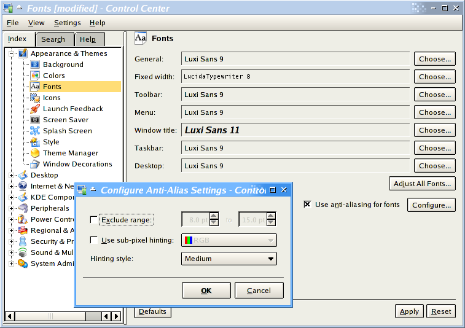465x328 pixels.
Task: Click the Background icon in the tree
Action: 35,64
